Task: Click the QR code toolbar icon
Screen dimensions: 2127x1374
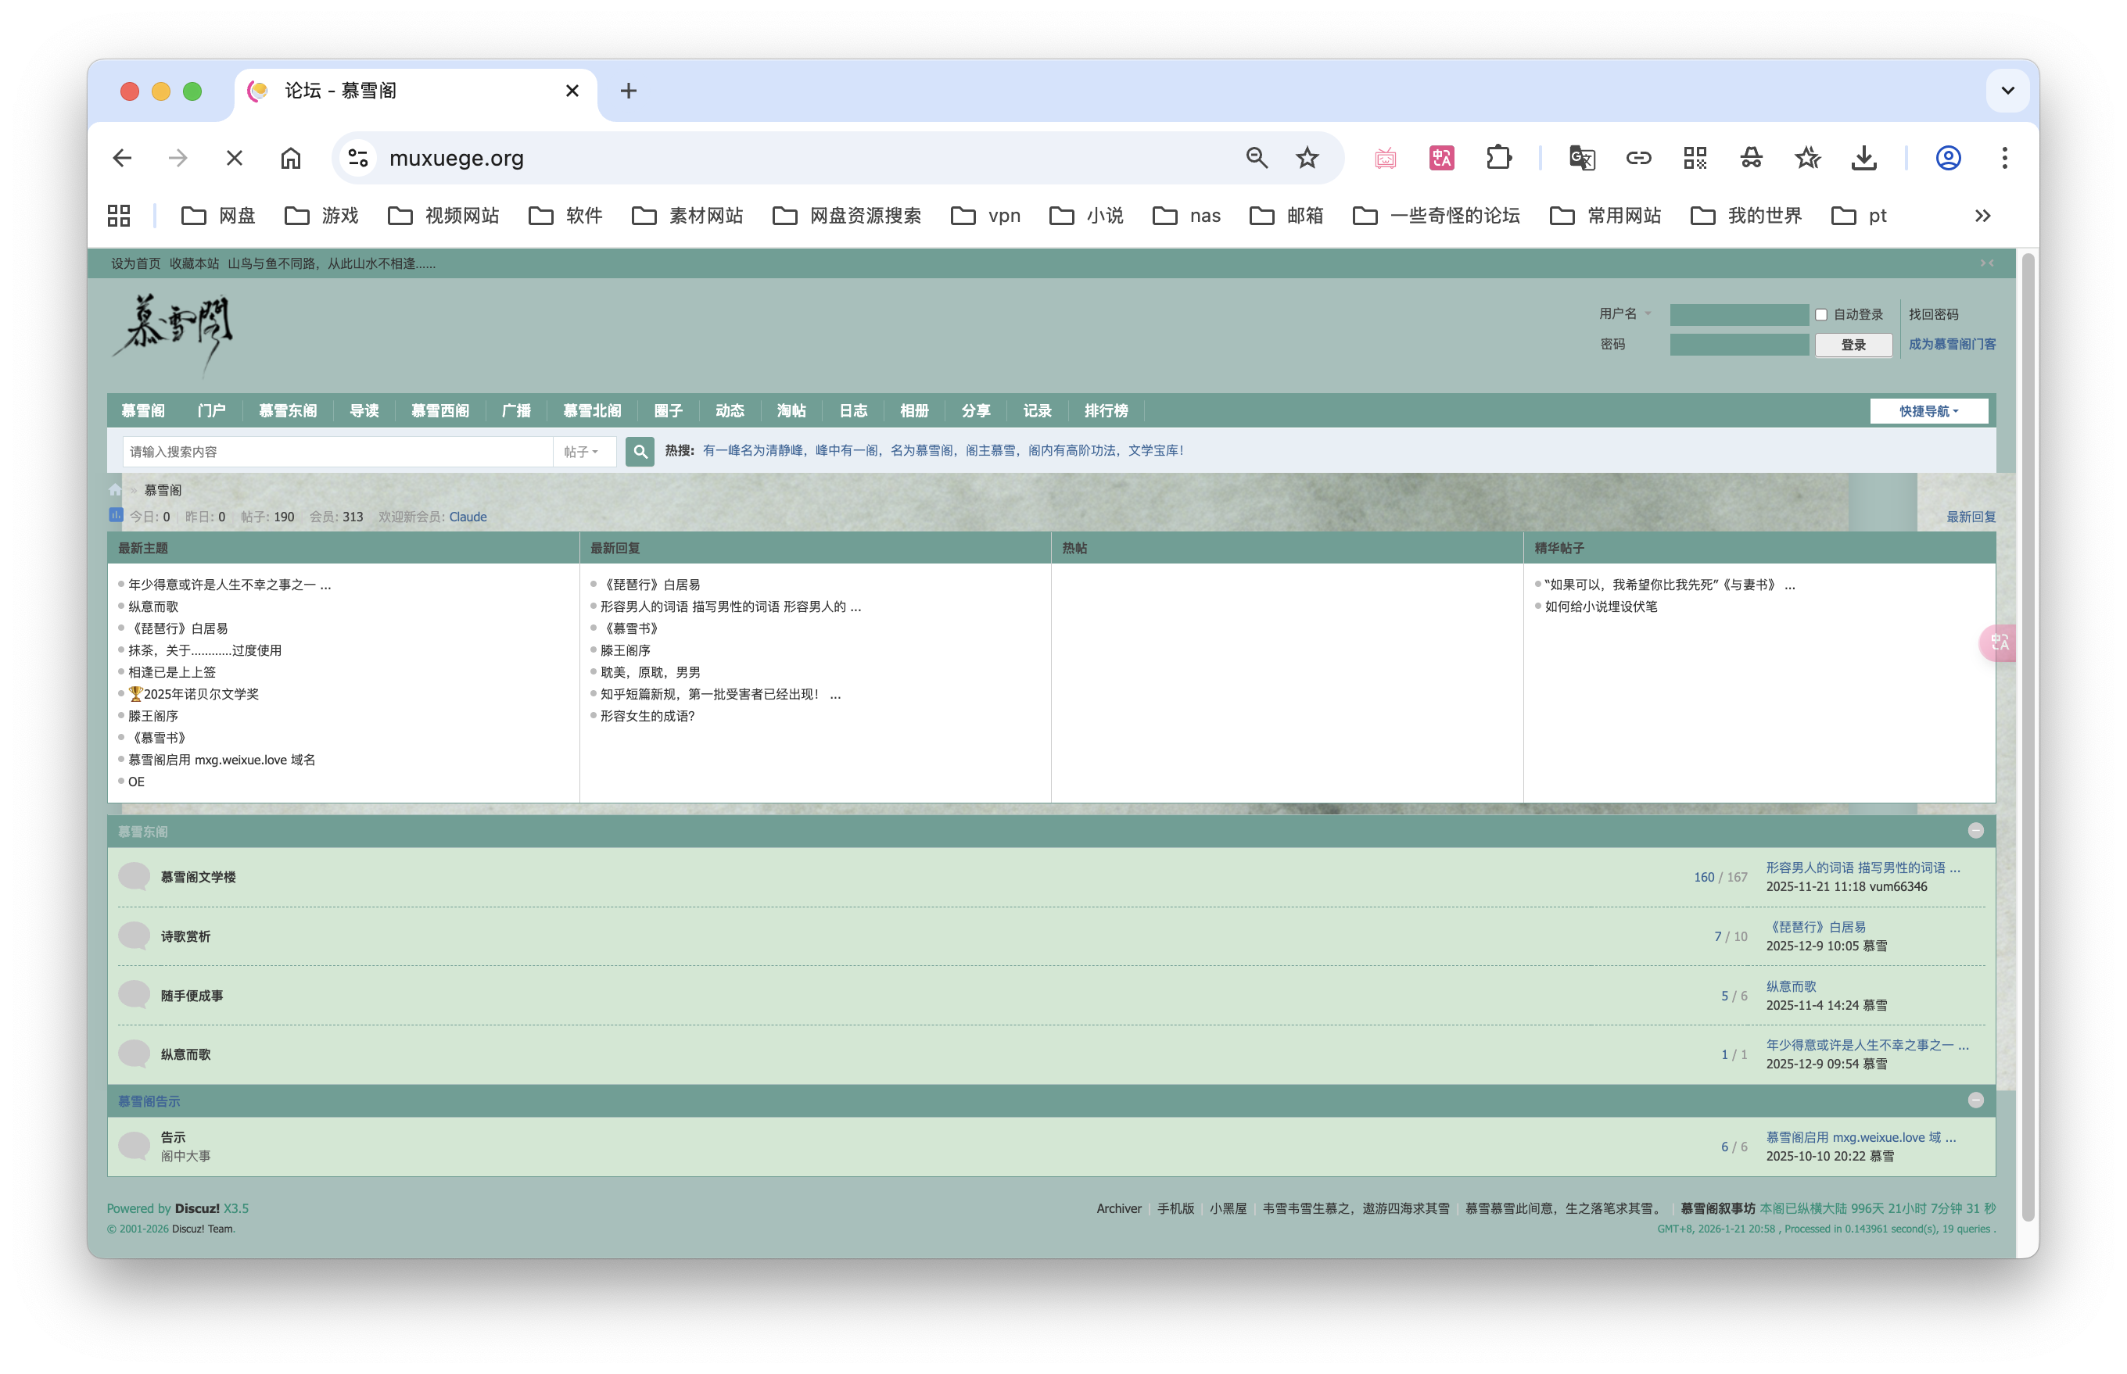Action: 1694,158
